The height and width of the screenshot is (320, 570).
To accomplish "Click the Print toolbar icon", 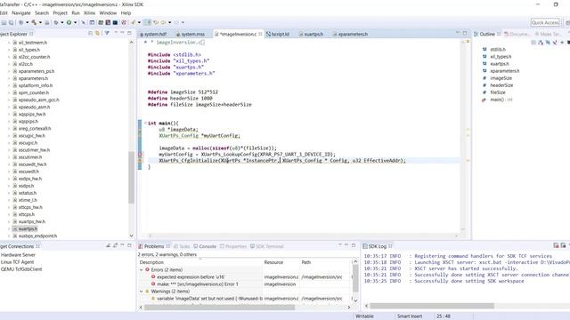I will (47, 22).
